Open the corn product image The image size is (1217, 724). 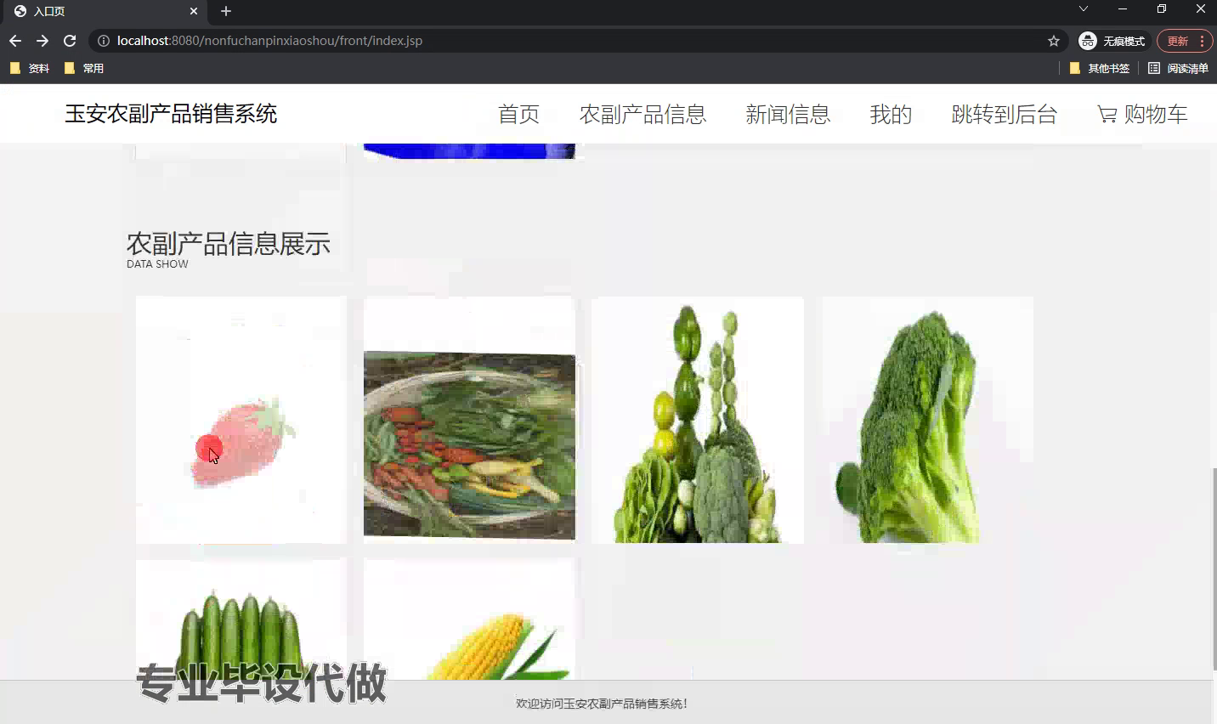[x=469, y=619]
